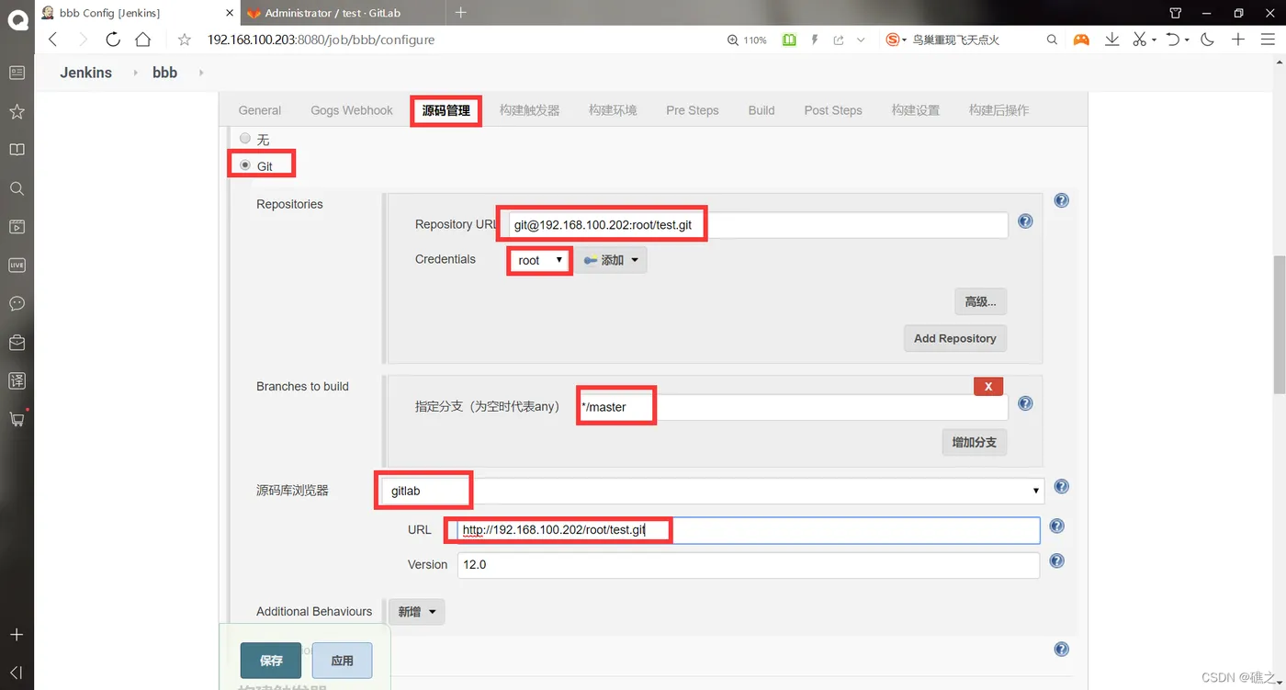
Task: Switch to the Pre Steps tab
Action: coord(693,110)
